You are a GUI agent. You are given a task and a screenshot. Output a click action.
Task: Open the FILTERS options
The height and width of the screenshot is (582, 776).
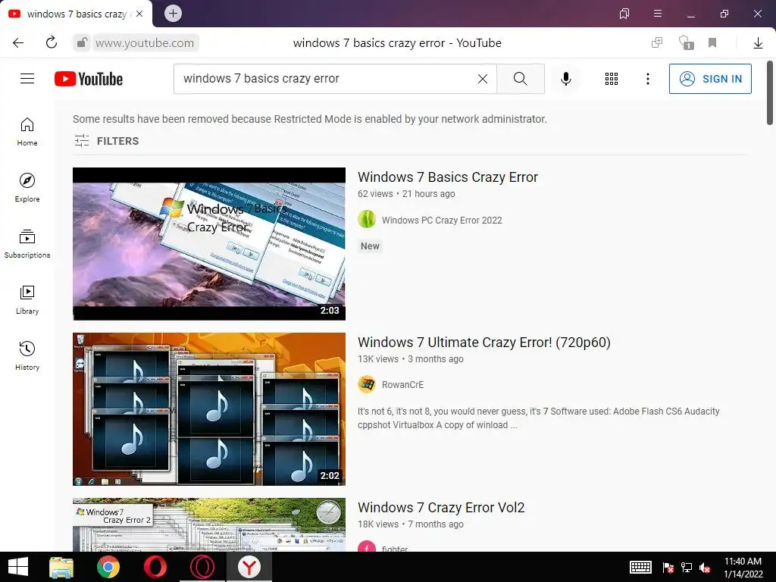(x=106, y=141)
